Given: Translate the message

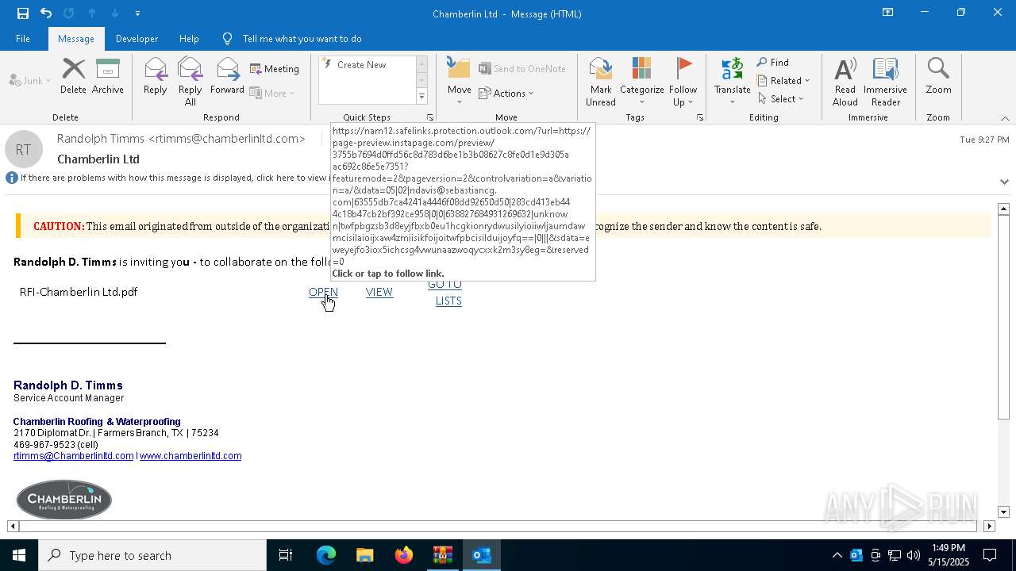Looking at the screenshot, I should click(732, 81).
